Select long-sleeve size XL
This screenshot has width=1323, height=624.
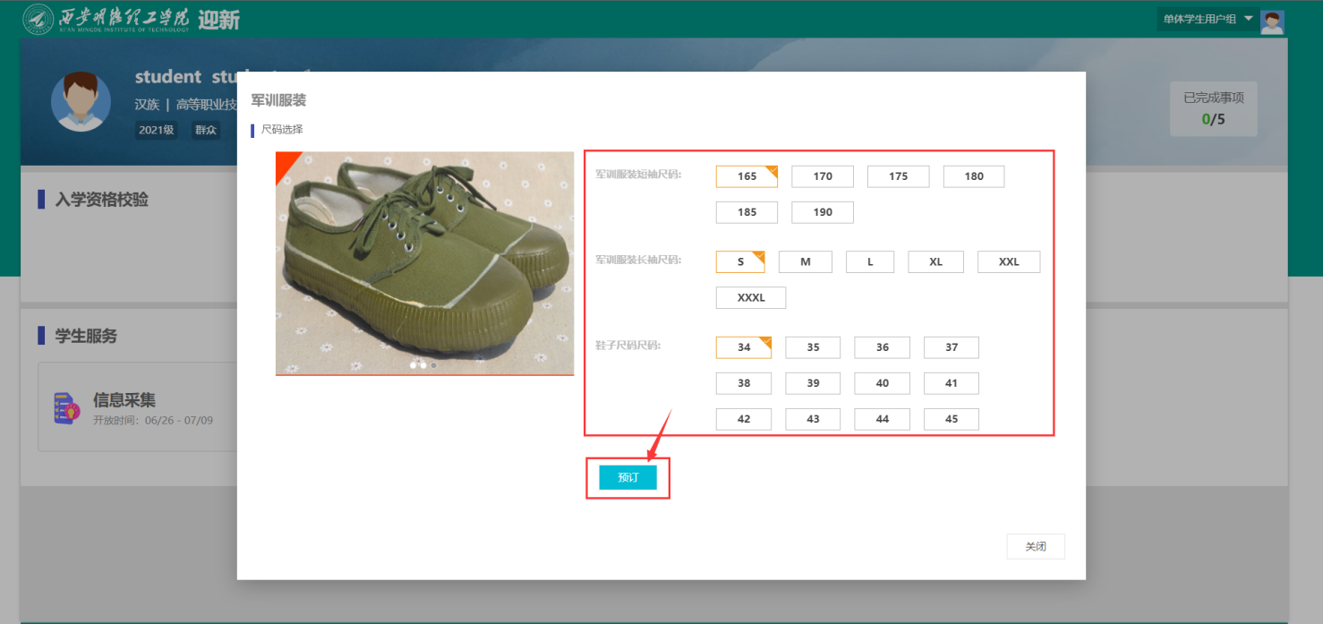(x=935, y=262)
